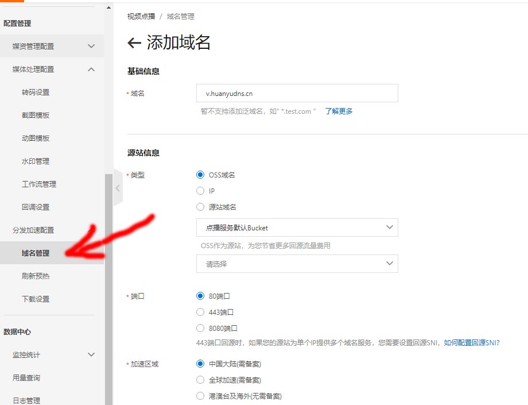Choose the 源站域名 radio option
This screenshot has height=405, width=528.
point(200,207)
